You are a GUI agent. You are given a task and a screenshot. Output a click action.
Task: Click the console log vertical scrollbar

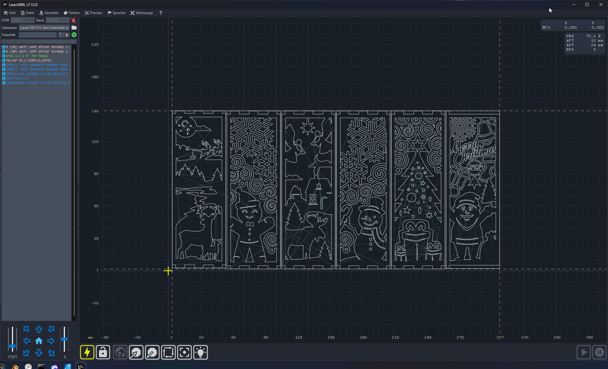click(x=74, y=182)
